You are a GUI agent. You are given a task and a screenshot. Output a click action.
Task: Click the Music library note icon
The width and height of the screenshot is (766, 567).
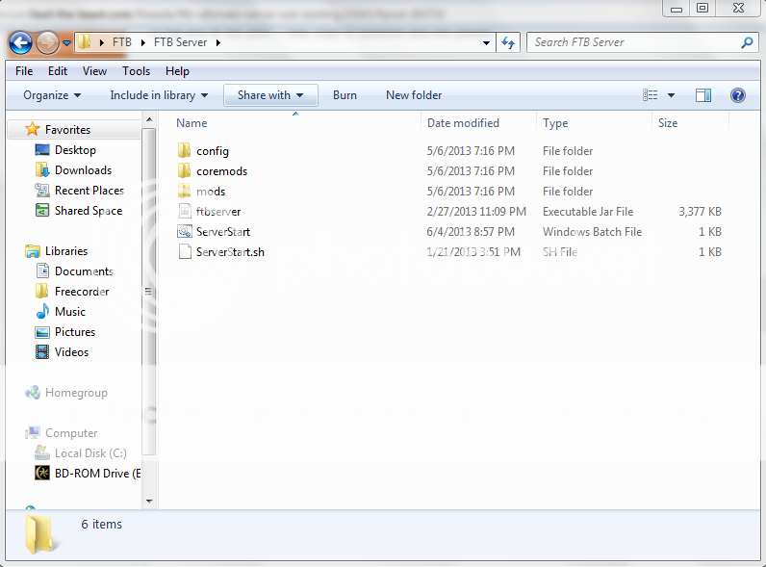[x=42, y=311]
